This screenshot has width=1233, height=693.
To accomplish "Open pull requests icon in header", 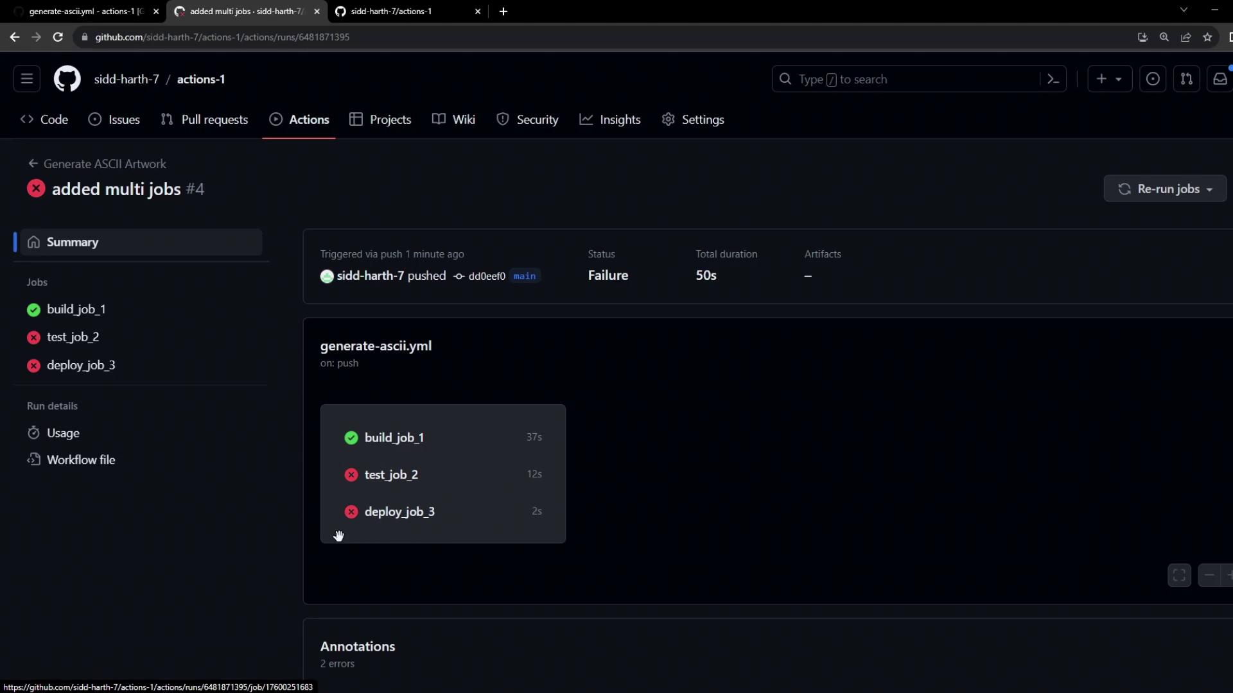I will (1186, 79).
